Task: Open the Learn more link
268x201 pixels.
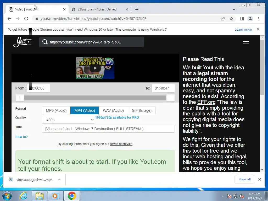Action: point(243,29)
